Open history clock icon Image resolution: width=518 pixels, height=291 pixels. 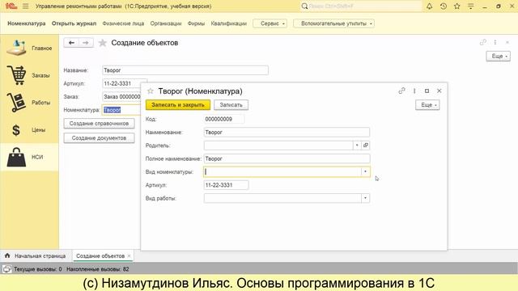coord(444,6)
